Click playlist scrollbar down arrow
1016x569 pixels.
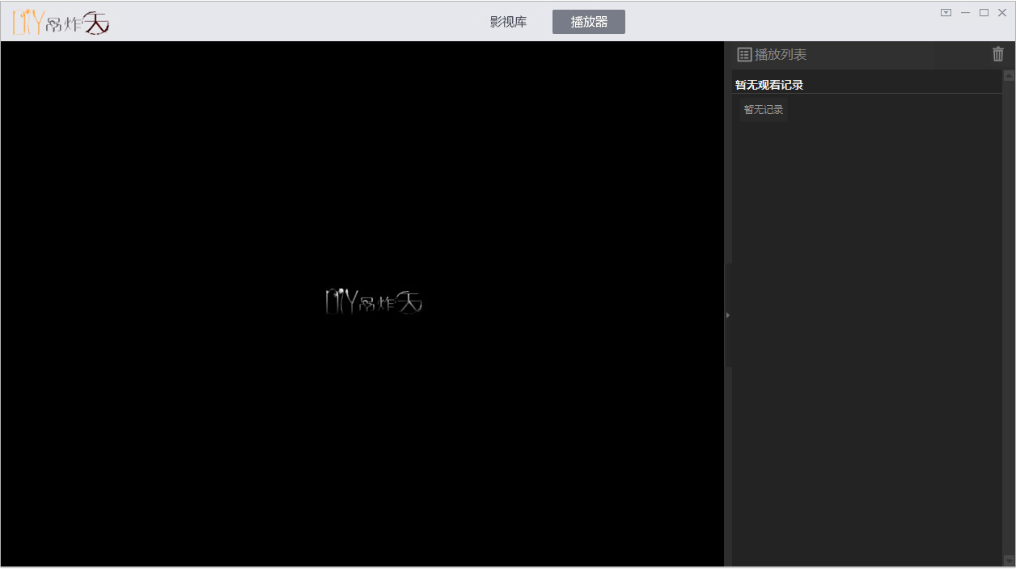click(x=1009, y=560)
